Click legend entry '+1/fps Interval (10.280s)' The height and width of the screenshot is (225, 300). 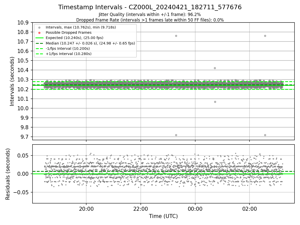[68, 54]
